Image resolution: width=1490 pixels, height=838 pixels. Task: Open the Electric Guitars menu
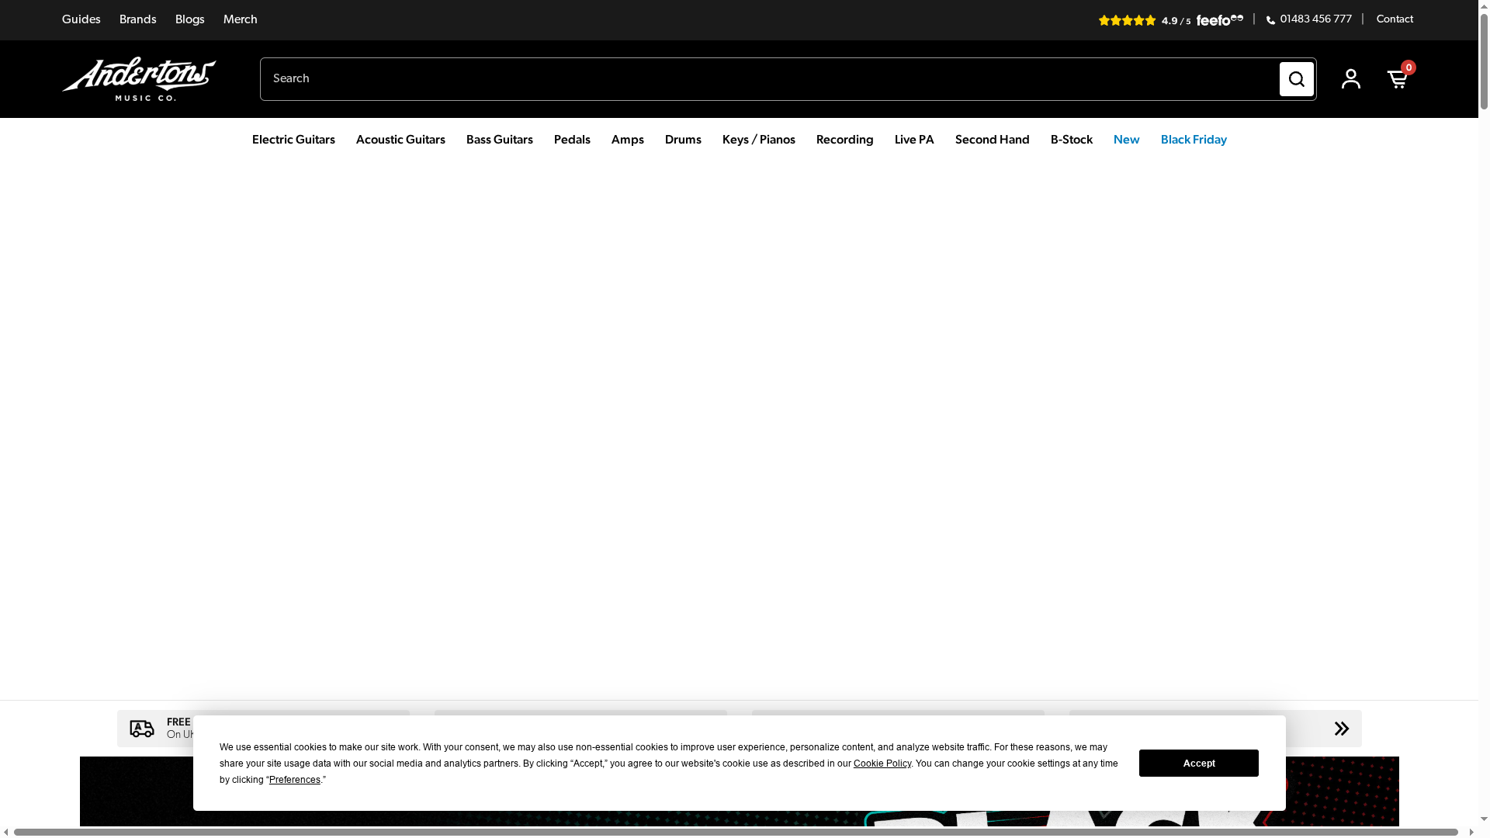(x=293, y=140)
